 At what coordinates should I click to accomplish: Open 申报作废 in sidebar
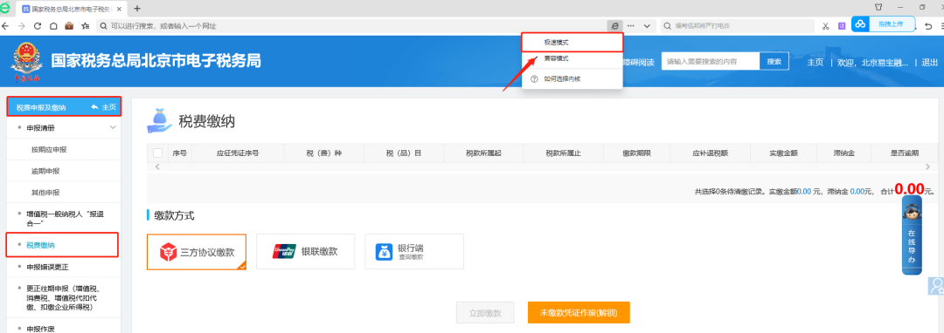click(41, 329)
